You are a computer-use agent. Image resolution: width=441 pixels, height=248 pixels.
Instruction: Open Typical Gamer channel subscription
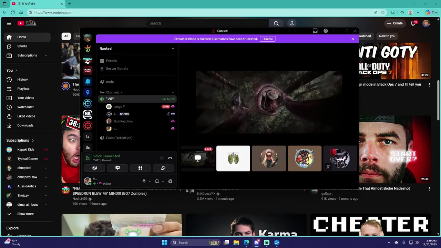pyautogui.click(x=28, y=159)
